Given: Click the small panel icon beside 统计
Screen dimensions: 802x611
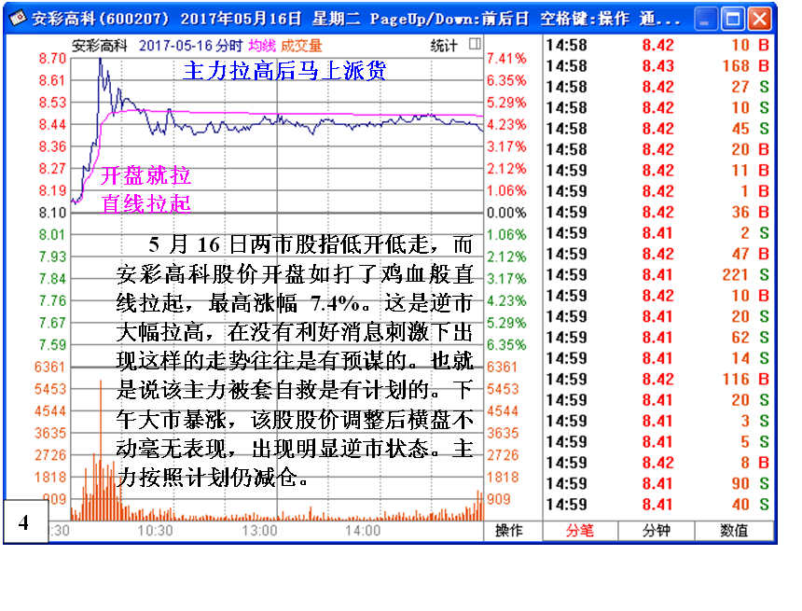Looking at the screenshot, I should 475,44.
